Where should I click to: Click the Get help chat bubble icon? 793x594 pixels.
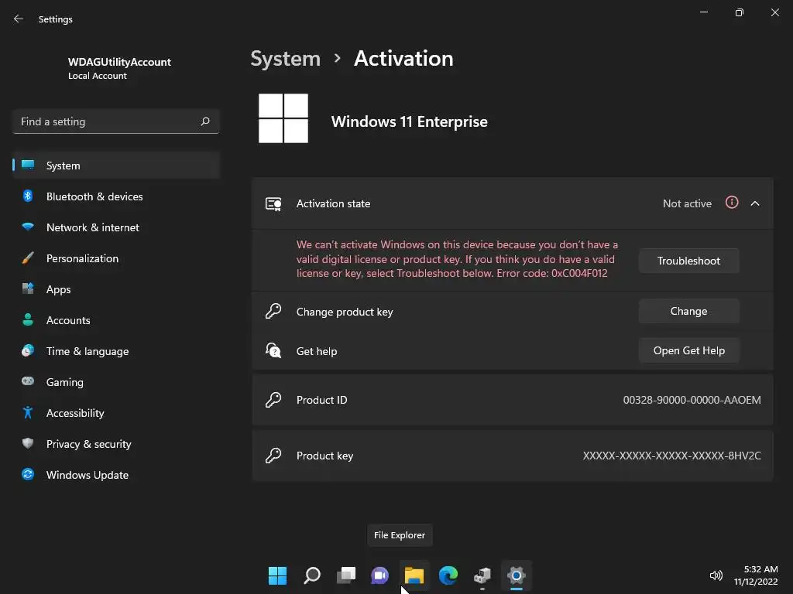pos(273,350)
